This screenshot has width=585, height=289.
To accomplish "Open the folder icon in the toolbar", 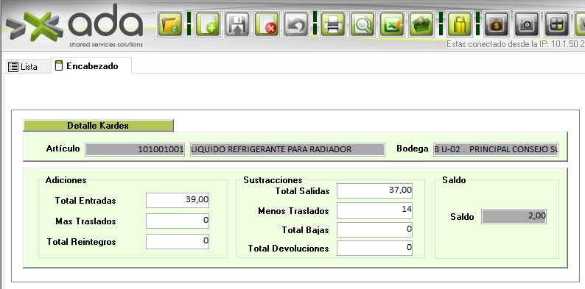I will pyautogui.click(x=169, y=24).
